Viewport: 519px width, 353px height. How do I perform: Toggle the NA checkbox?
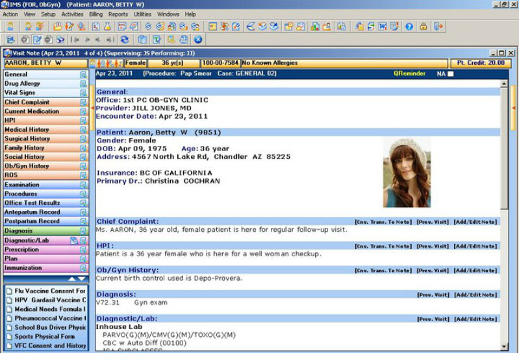click(x=451, y=74)
